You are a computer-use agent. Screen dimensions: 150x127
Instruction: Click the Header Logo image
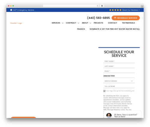pos(16,23)
